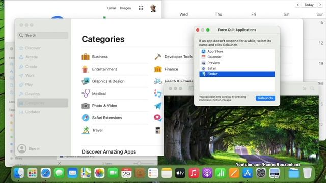Click the Travel palm tree icon
The height and width of the screenshot is (183, 326).
[86, 130]
